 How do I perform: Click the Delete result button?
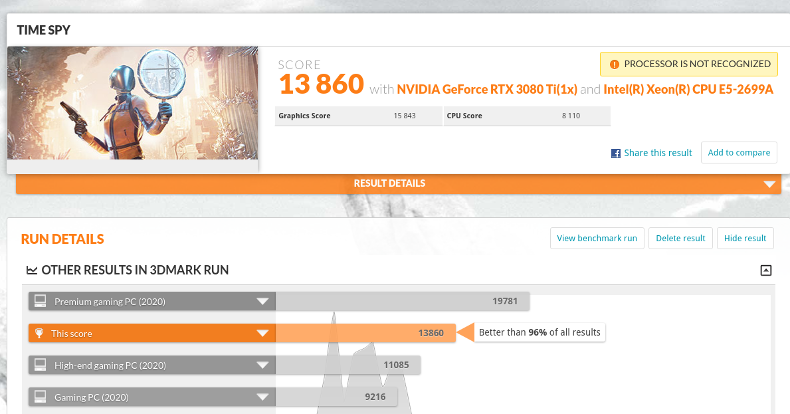pyautogui.click(x=680, y=239)
